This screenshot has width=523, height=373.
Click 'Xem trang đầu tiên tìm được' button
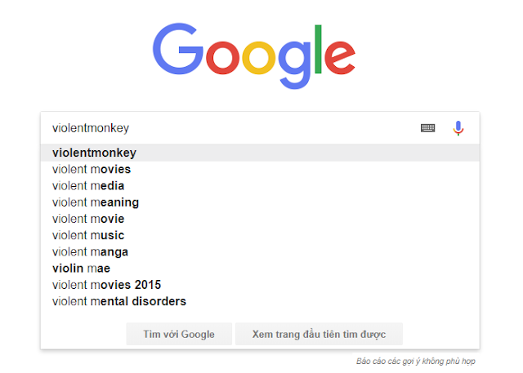[319, 334]
